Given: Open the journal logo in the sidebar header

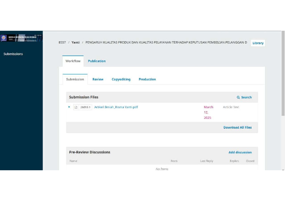Looking at the screenshot, I should point(21,38).
